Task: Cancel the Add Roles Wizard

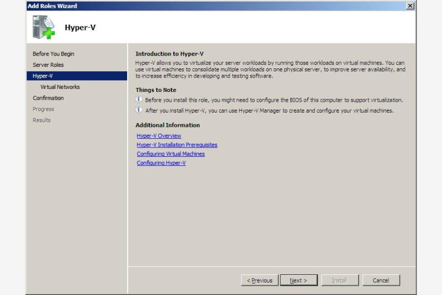Action: click(x=381, y=280)
